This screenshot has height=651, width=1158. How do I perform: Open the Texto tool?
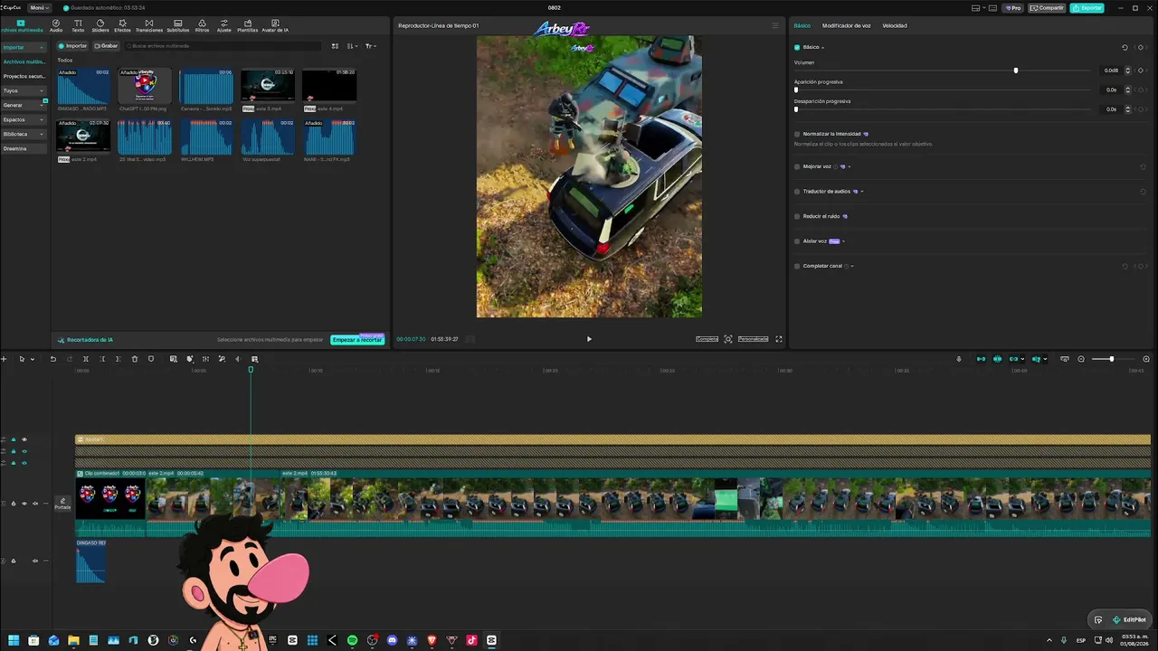pos(78,25)
